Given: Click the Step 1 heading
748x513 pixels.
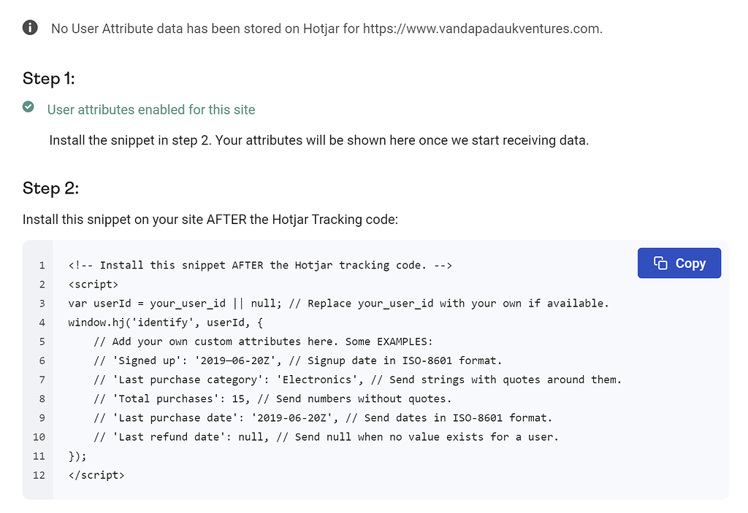Looking at the screenshot, I should coord(48,78).
